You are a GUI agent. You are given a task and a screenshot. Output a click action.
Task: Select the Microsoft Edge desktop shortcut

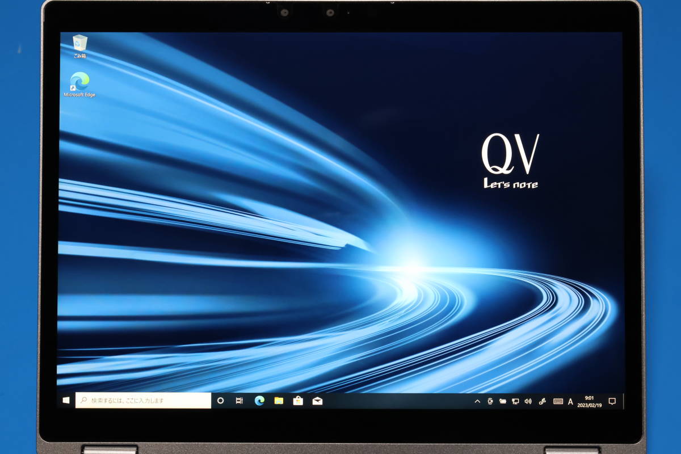click(x=79, y=85)
